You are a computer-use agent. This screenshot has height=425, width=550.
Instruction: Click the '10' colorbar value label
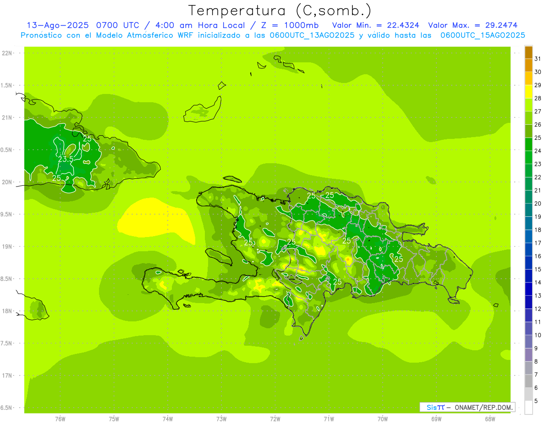click(538, 335)
